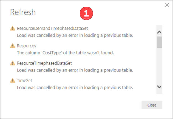This screenshot has width=173, height=119.
Task: Click the ResourceDemandTimephasedDataSet warning icon
Action: [12, 28]
